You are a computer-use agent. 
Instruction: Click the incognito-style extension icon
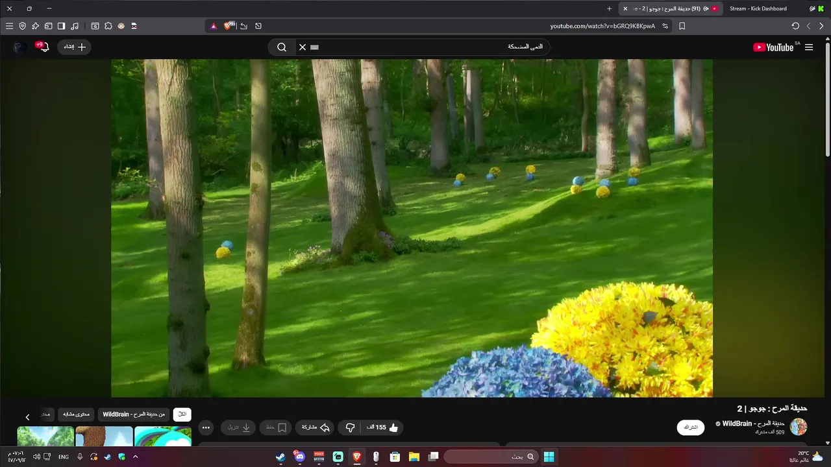(134, 26)
